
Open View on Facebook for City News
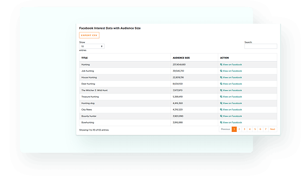point(231,110)
